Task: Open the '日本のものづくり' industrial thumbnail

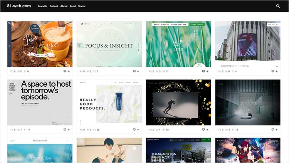Action: 178,150
